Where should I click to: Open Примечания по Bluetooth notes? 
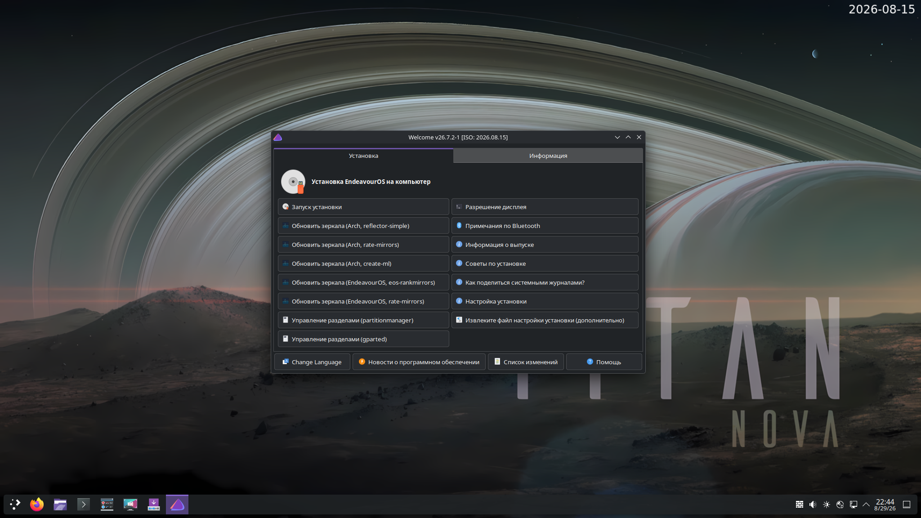(x=545, y=226)
